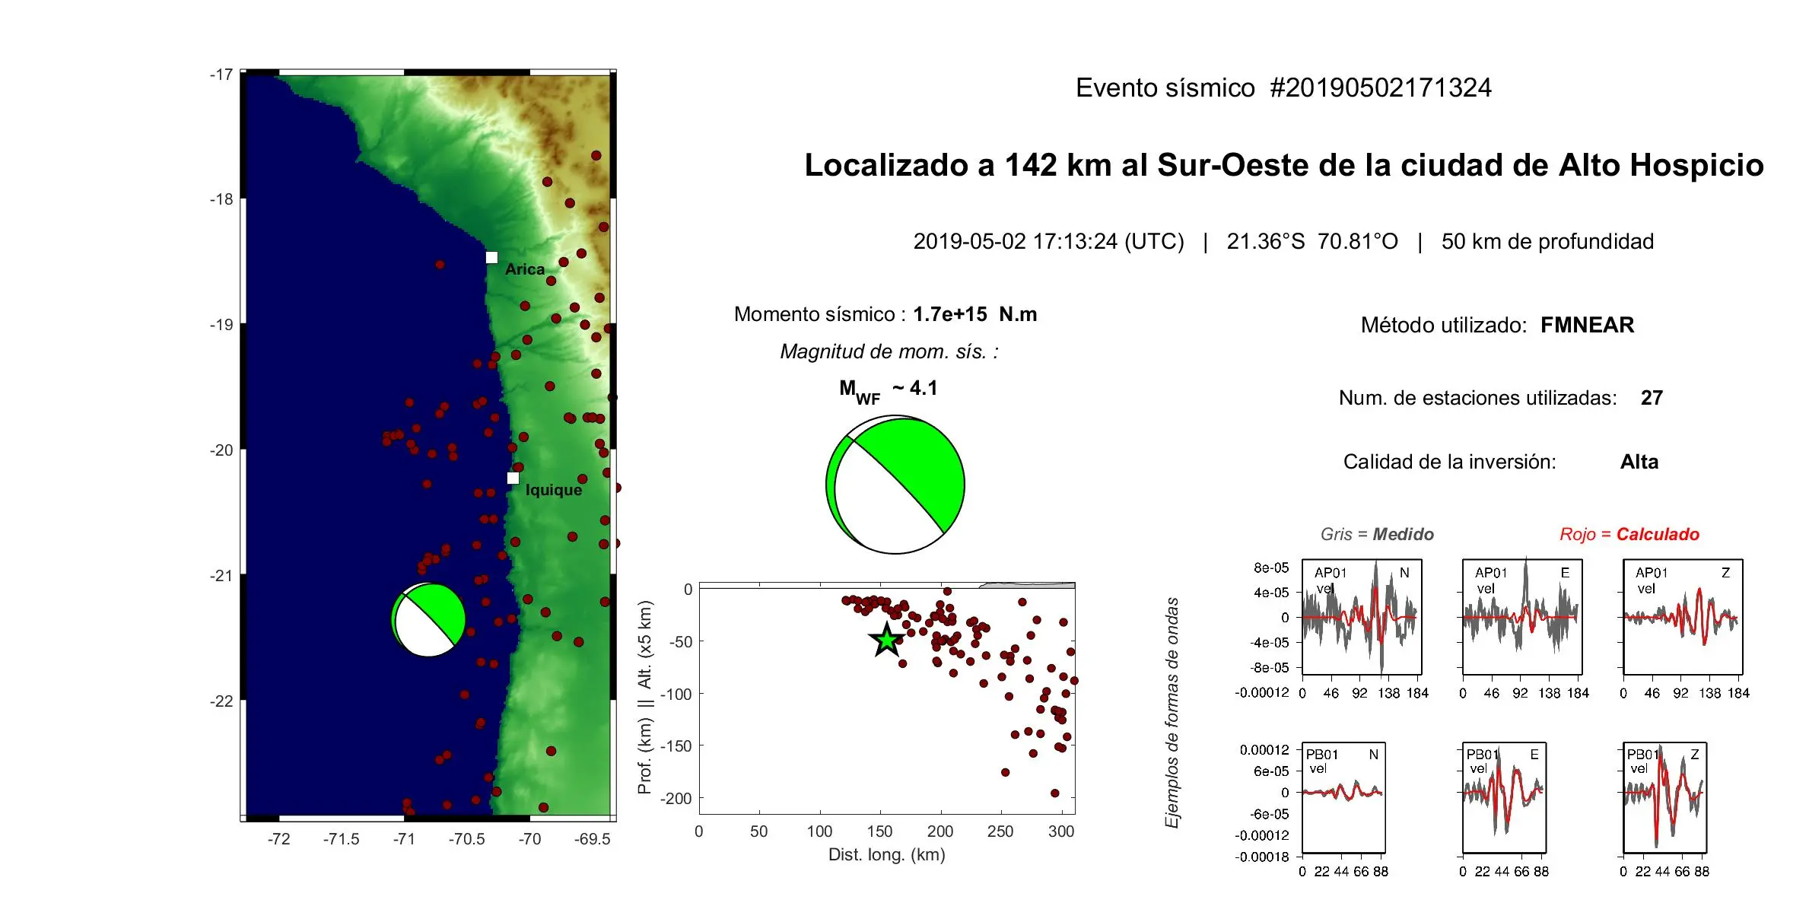Click the 'Arica' city label on the map
This screenshot has height=922, width=1809.
[x=524, y=269]
